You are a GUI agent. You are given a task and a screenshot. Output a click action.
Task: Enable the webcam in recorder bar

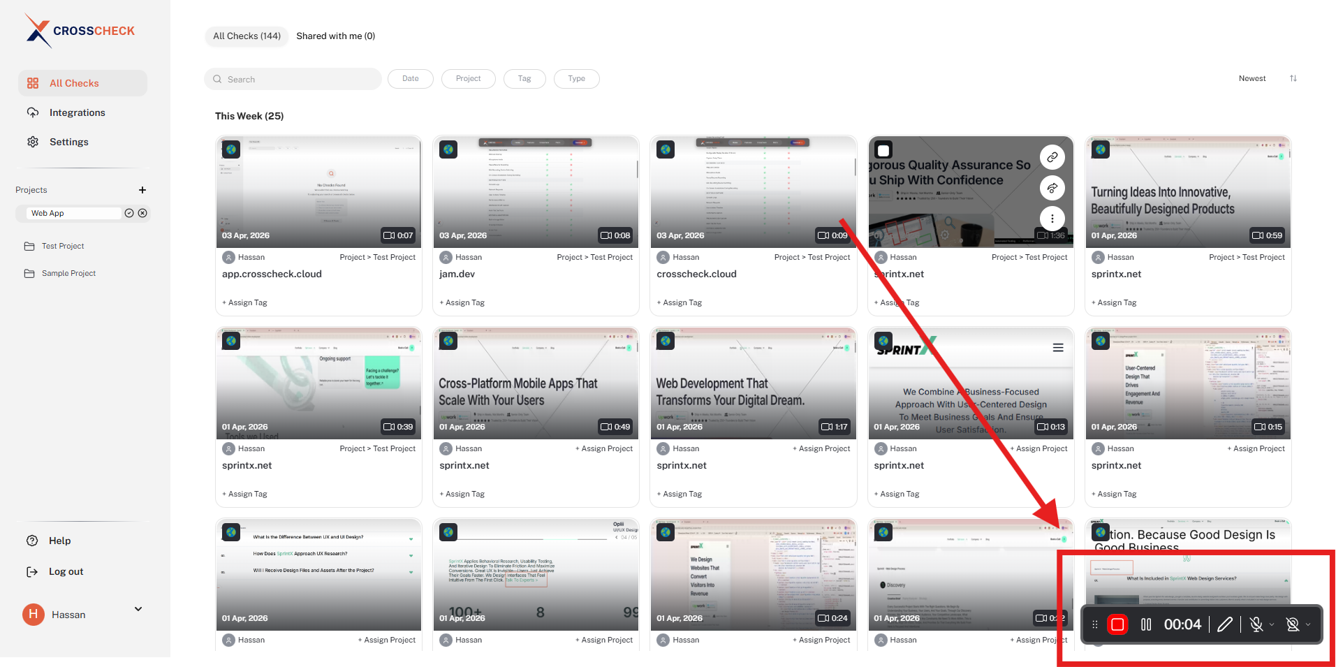click(1292, 624)
